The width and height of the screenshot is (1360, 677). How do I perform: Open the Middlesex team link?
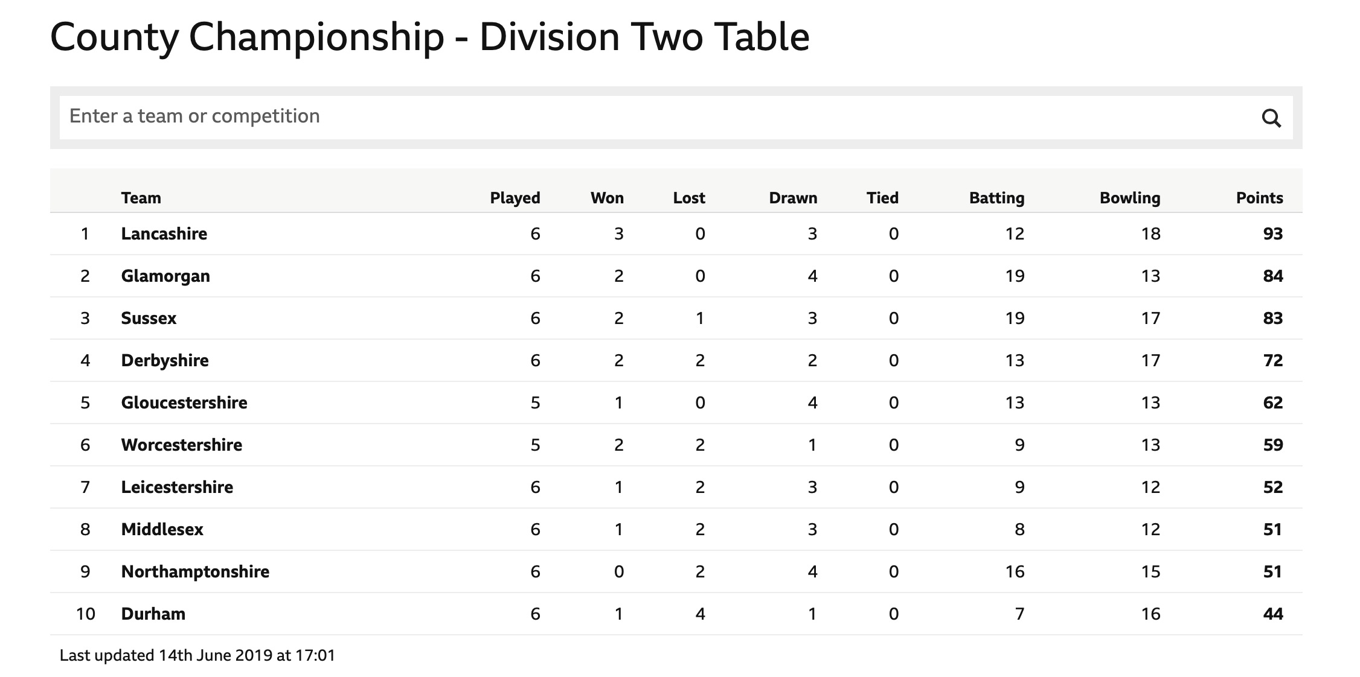point(162,529)
